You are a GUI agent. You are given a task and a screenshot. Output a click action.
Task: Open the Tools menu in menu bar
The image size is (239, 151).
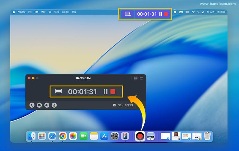pyautogui.click(x=56, y=12)
